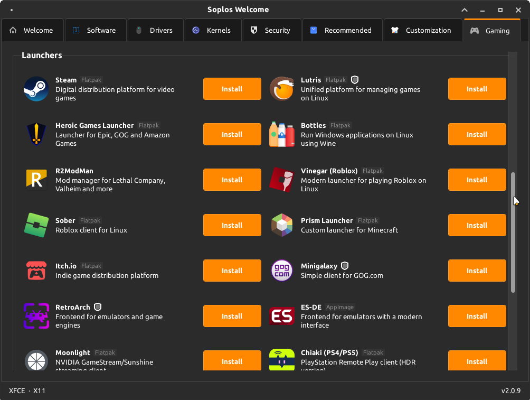Click the 'AppImage' tag beside ES-DE
This screenshot has width=530, height=400.
point(340,308)
